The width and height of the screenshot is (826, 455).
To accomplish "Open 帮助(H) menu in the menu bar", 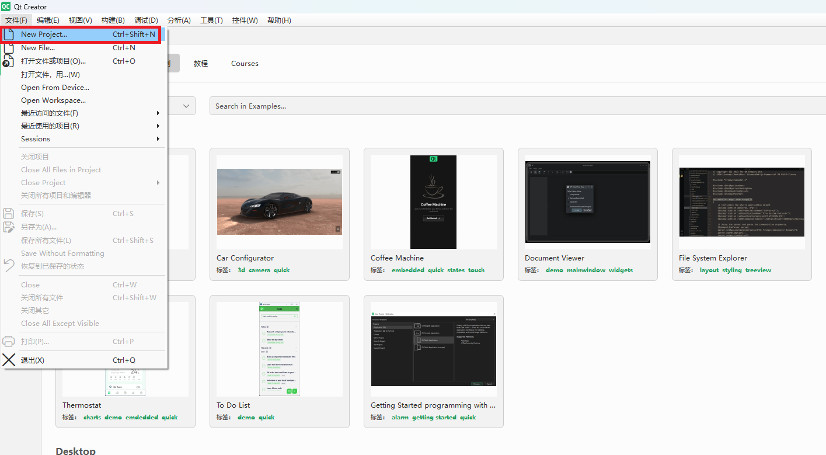I will click(279, 20).
